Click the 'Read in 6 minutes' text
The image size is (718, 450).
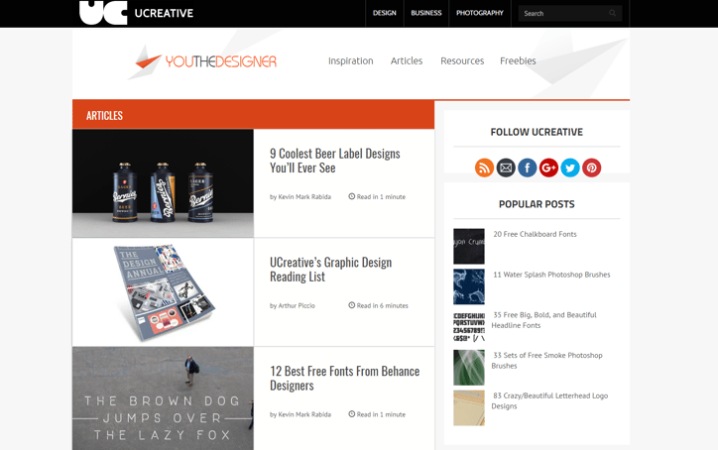(383, 306)
